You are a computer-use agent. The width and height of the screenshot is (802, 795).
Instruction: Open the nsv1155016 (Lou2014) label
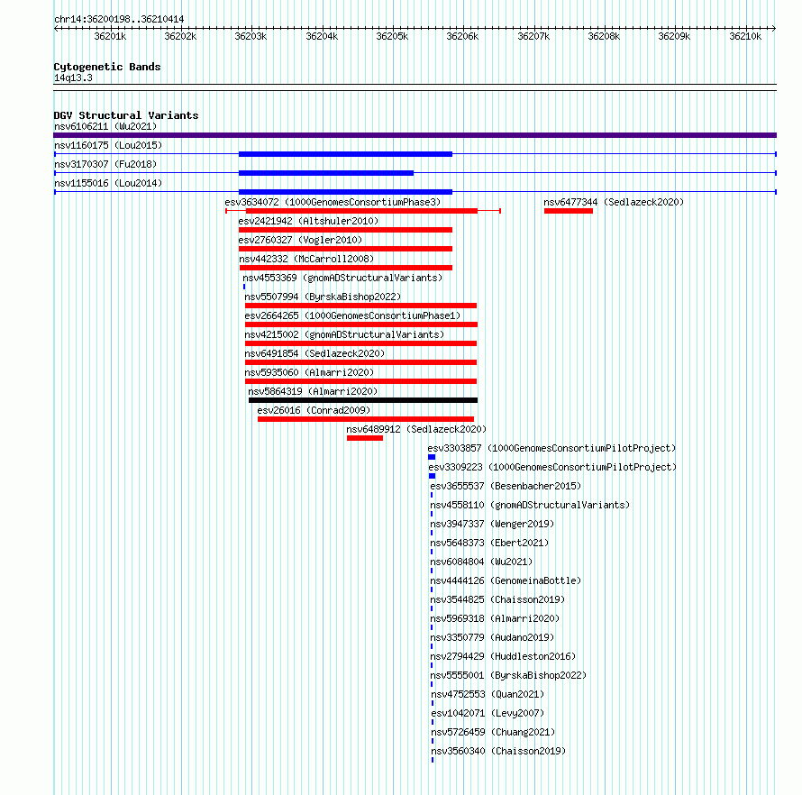point(108,183)
